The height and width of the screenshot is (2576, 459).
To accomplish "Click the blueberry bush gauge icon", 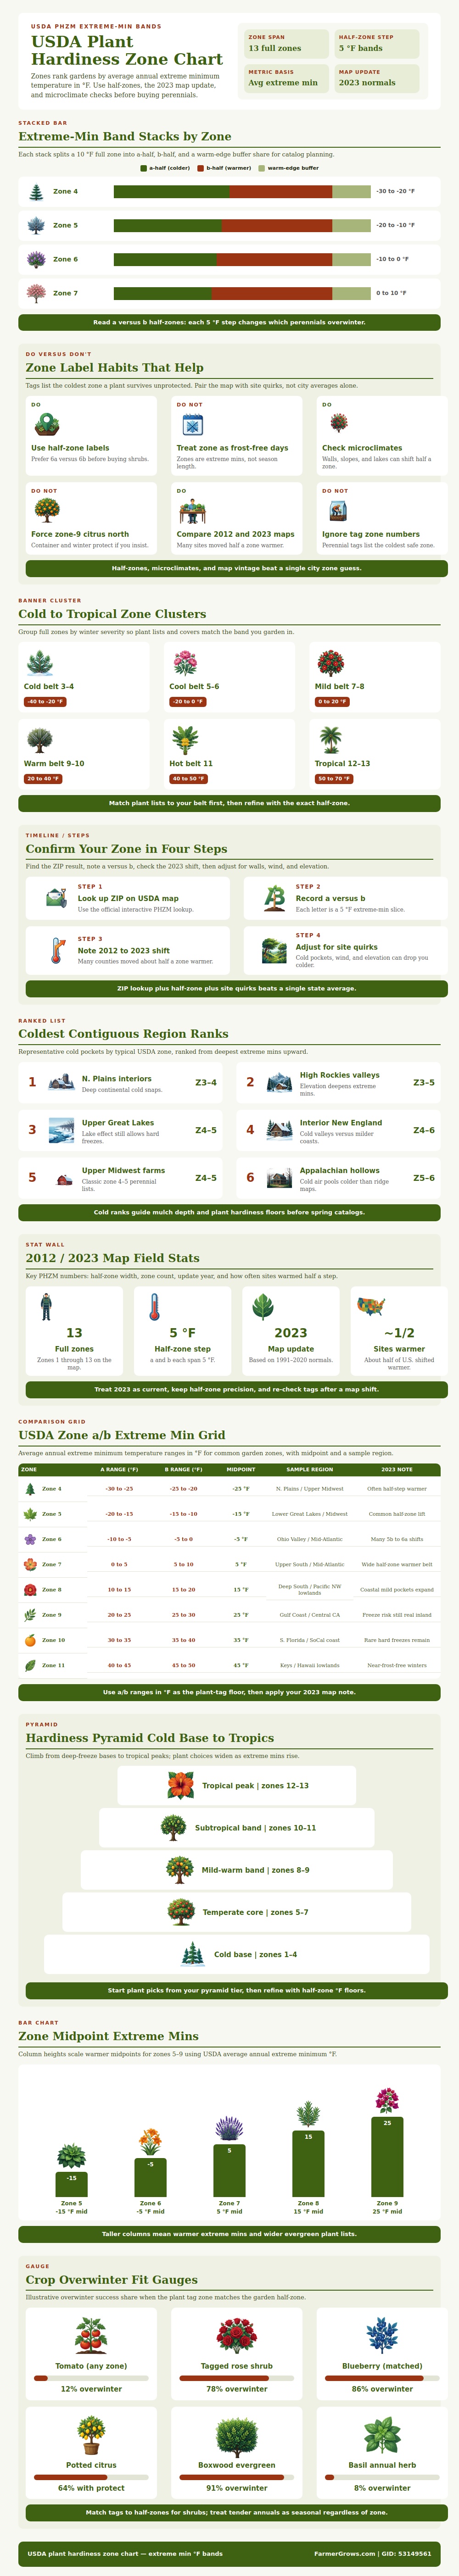I will [x=382, y=2336].
